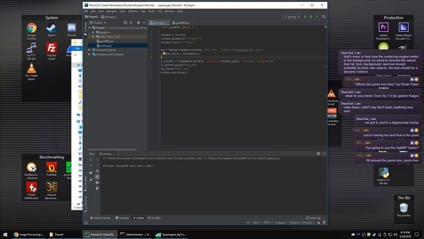Open Project panel gear settings
The height and width of the screenshot is (239, 424).
click(138, 23)
